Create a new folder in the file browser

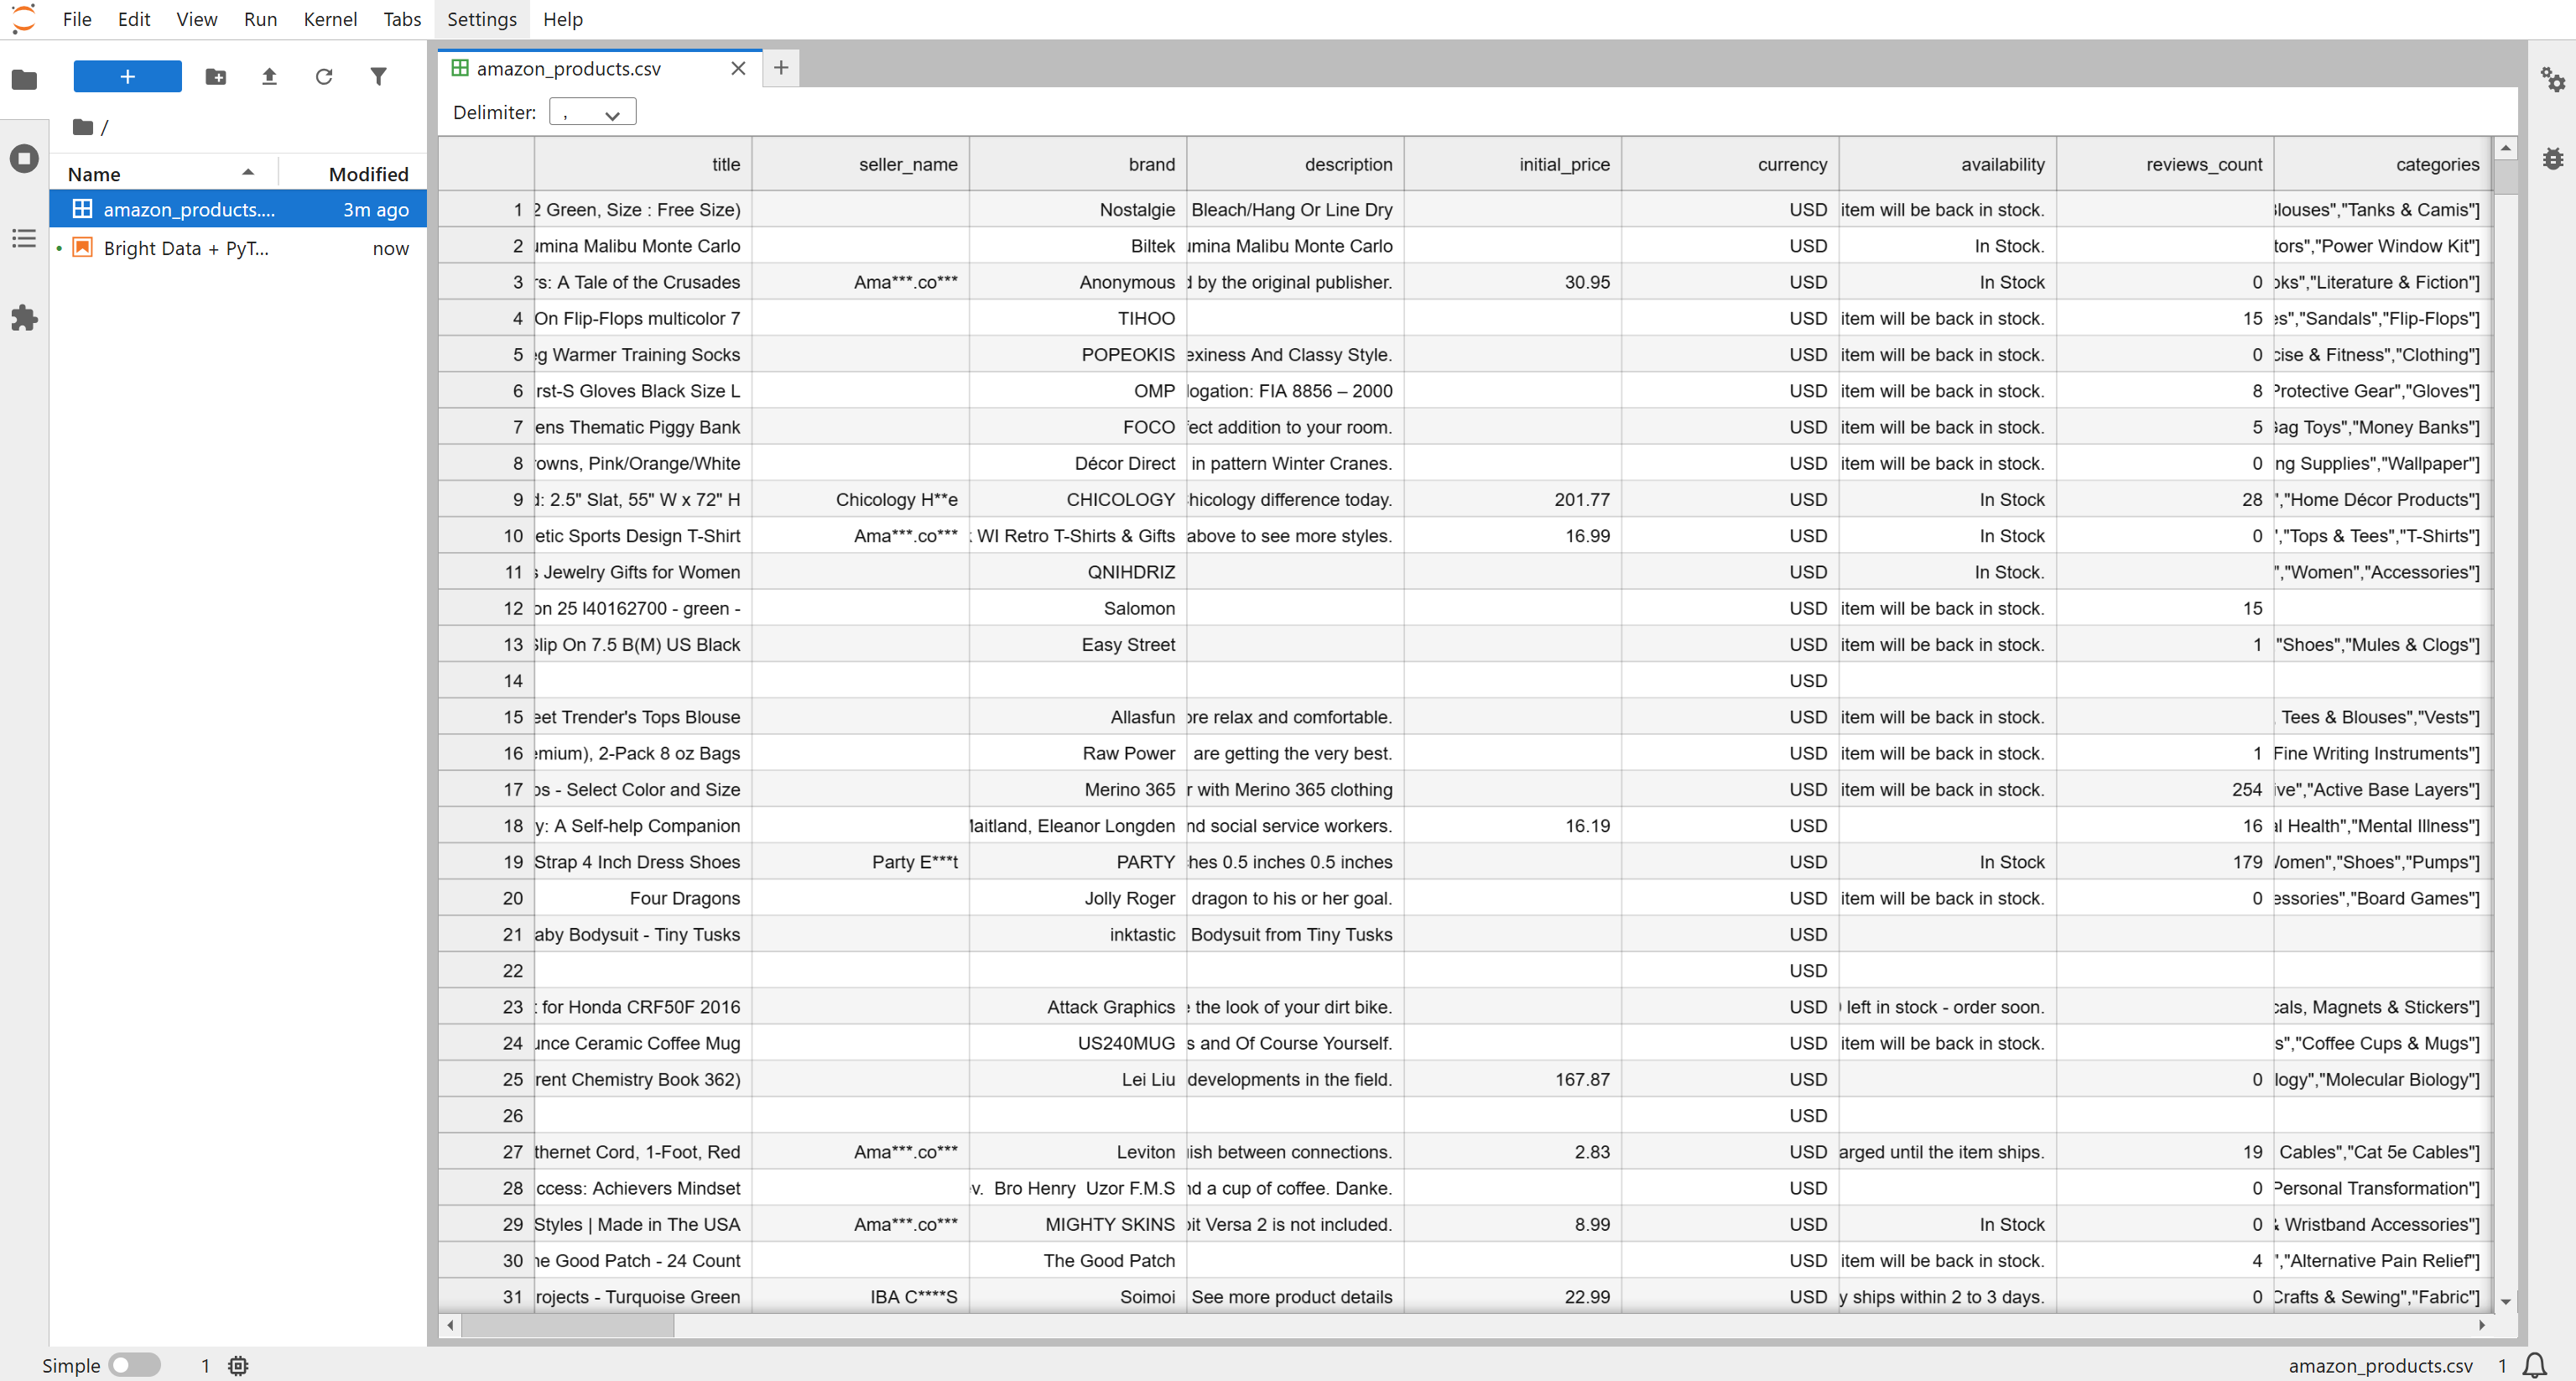pyautogui.click(x=215, y=76)
